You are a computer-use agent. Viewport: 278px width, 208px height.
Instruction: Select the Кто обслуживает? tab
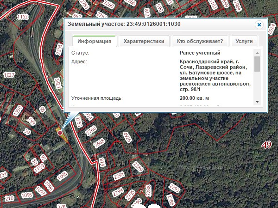point(200,41)
